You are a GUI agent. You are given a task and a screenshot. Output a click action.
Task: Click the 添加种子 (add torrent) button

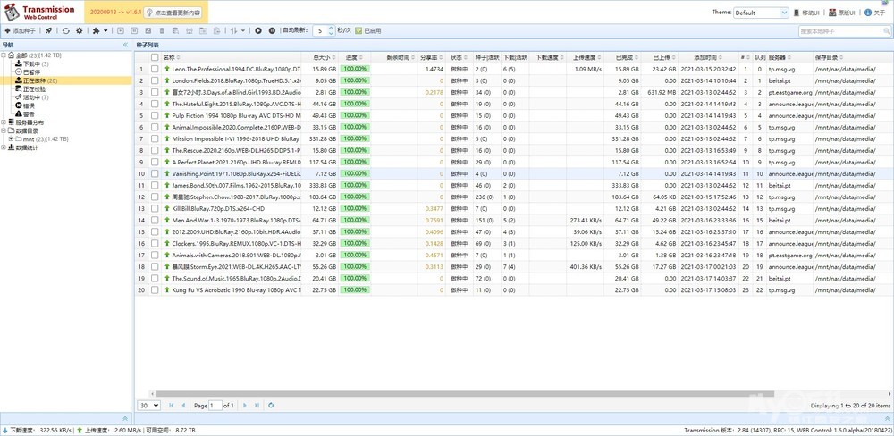[x=21, y=31]
